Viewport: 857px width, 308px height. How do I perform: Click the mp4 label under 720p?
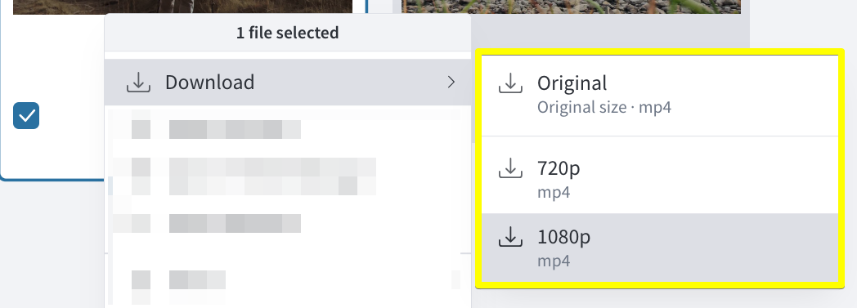click(x=554, y=193)
